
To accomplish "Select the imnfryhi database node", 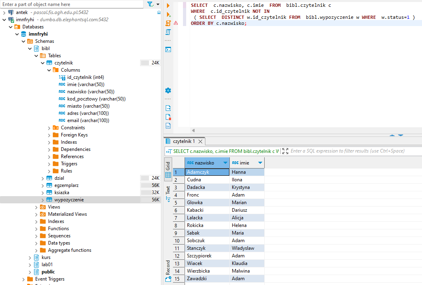I will 38,34.
